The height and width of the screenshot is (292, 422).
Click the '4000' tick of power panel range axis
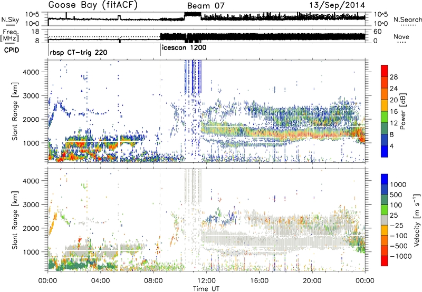[31, 72]
